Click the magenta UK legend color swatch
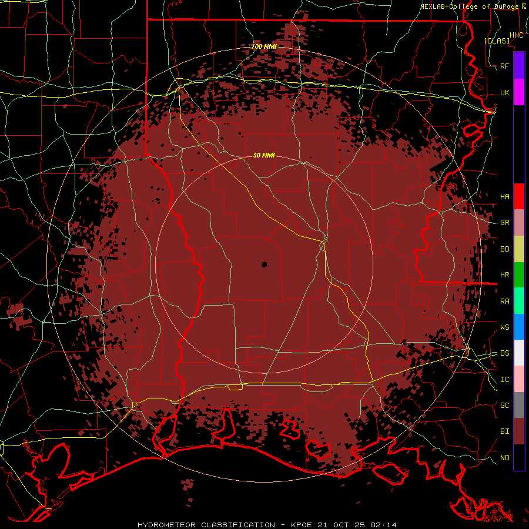Viewport: 529px width, 529px height. point(519,92)
